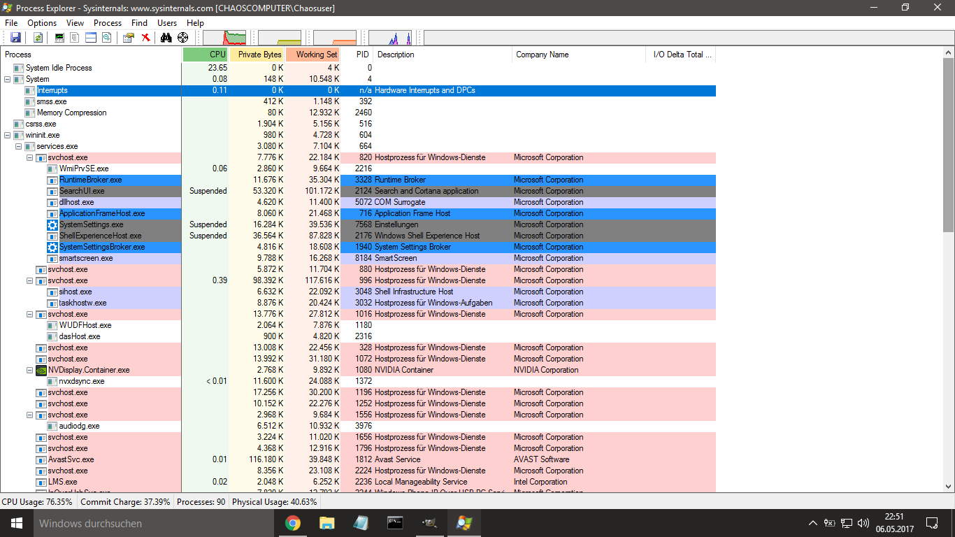Image resolution: width=955 pixels, height=537 pixels.
Task: Select the csrss.exe process
Action: click(x=41, y=124)
